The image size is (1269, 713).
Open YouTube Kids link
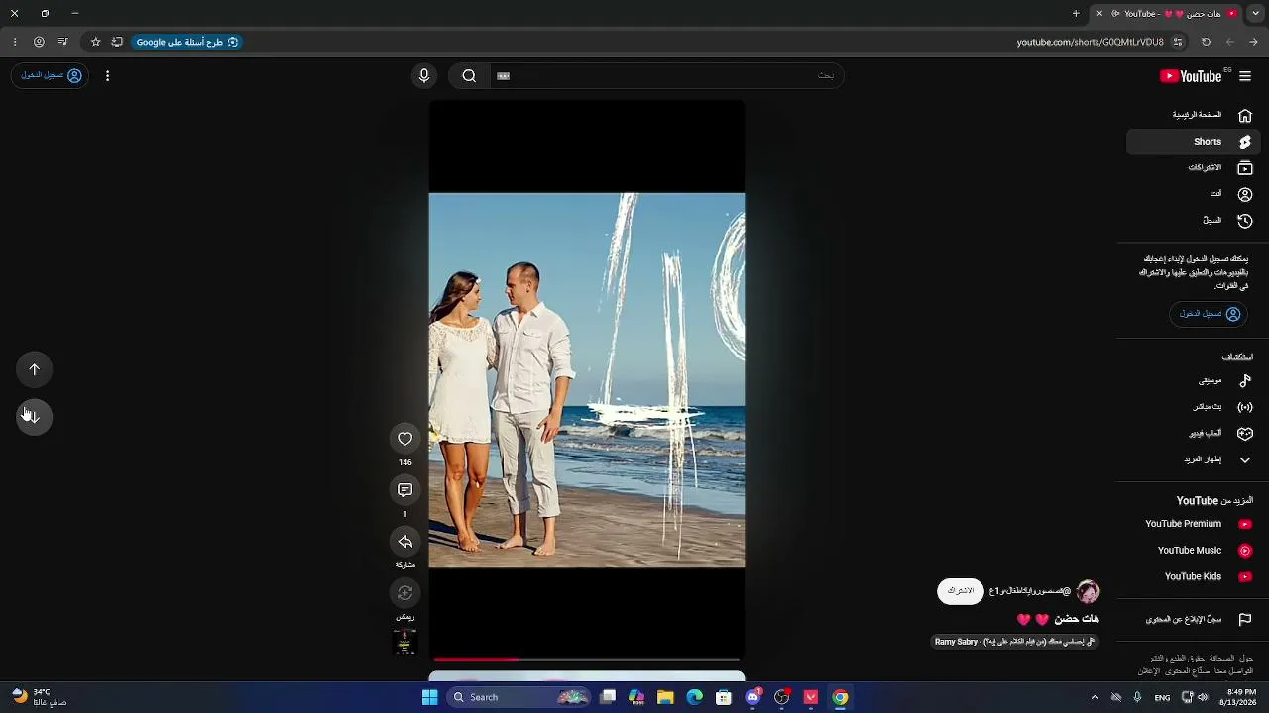pyautogui.click(x=1194, y=576)
